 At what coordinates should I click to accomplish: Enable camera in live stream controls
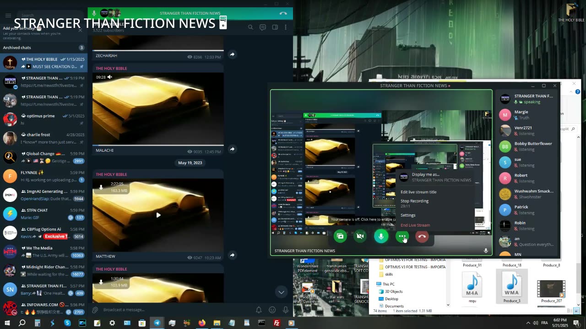(x=360, y=236)
